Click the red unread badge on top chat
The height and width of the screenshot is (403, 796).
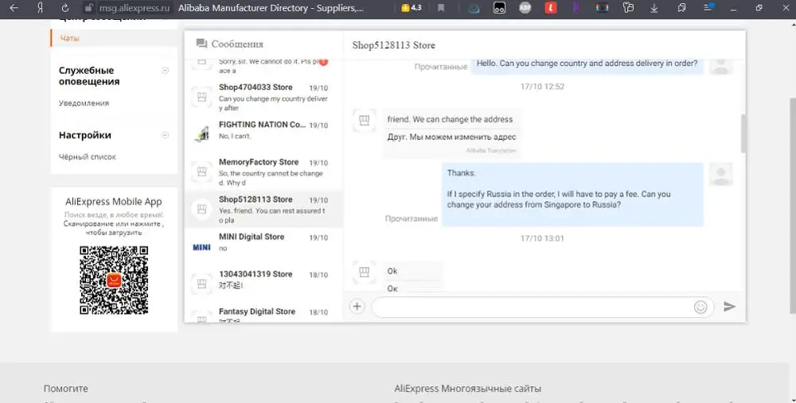[x=323, y=62]
